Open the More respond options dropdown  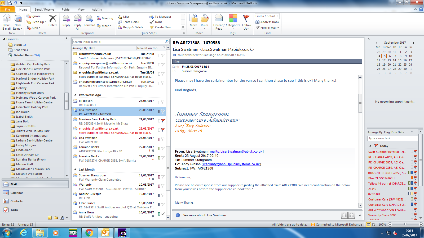104,26
